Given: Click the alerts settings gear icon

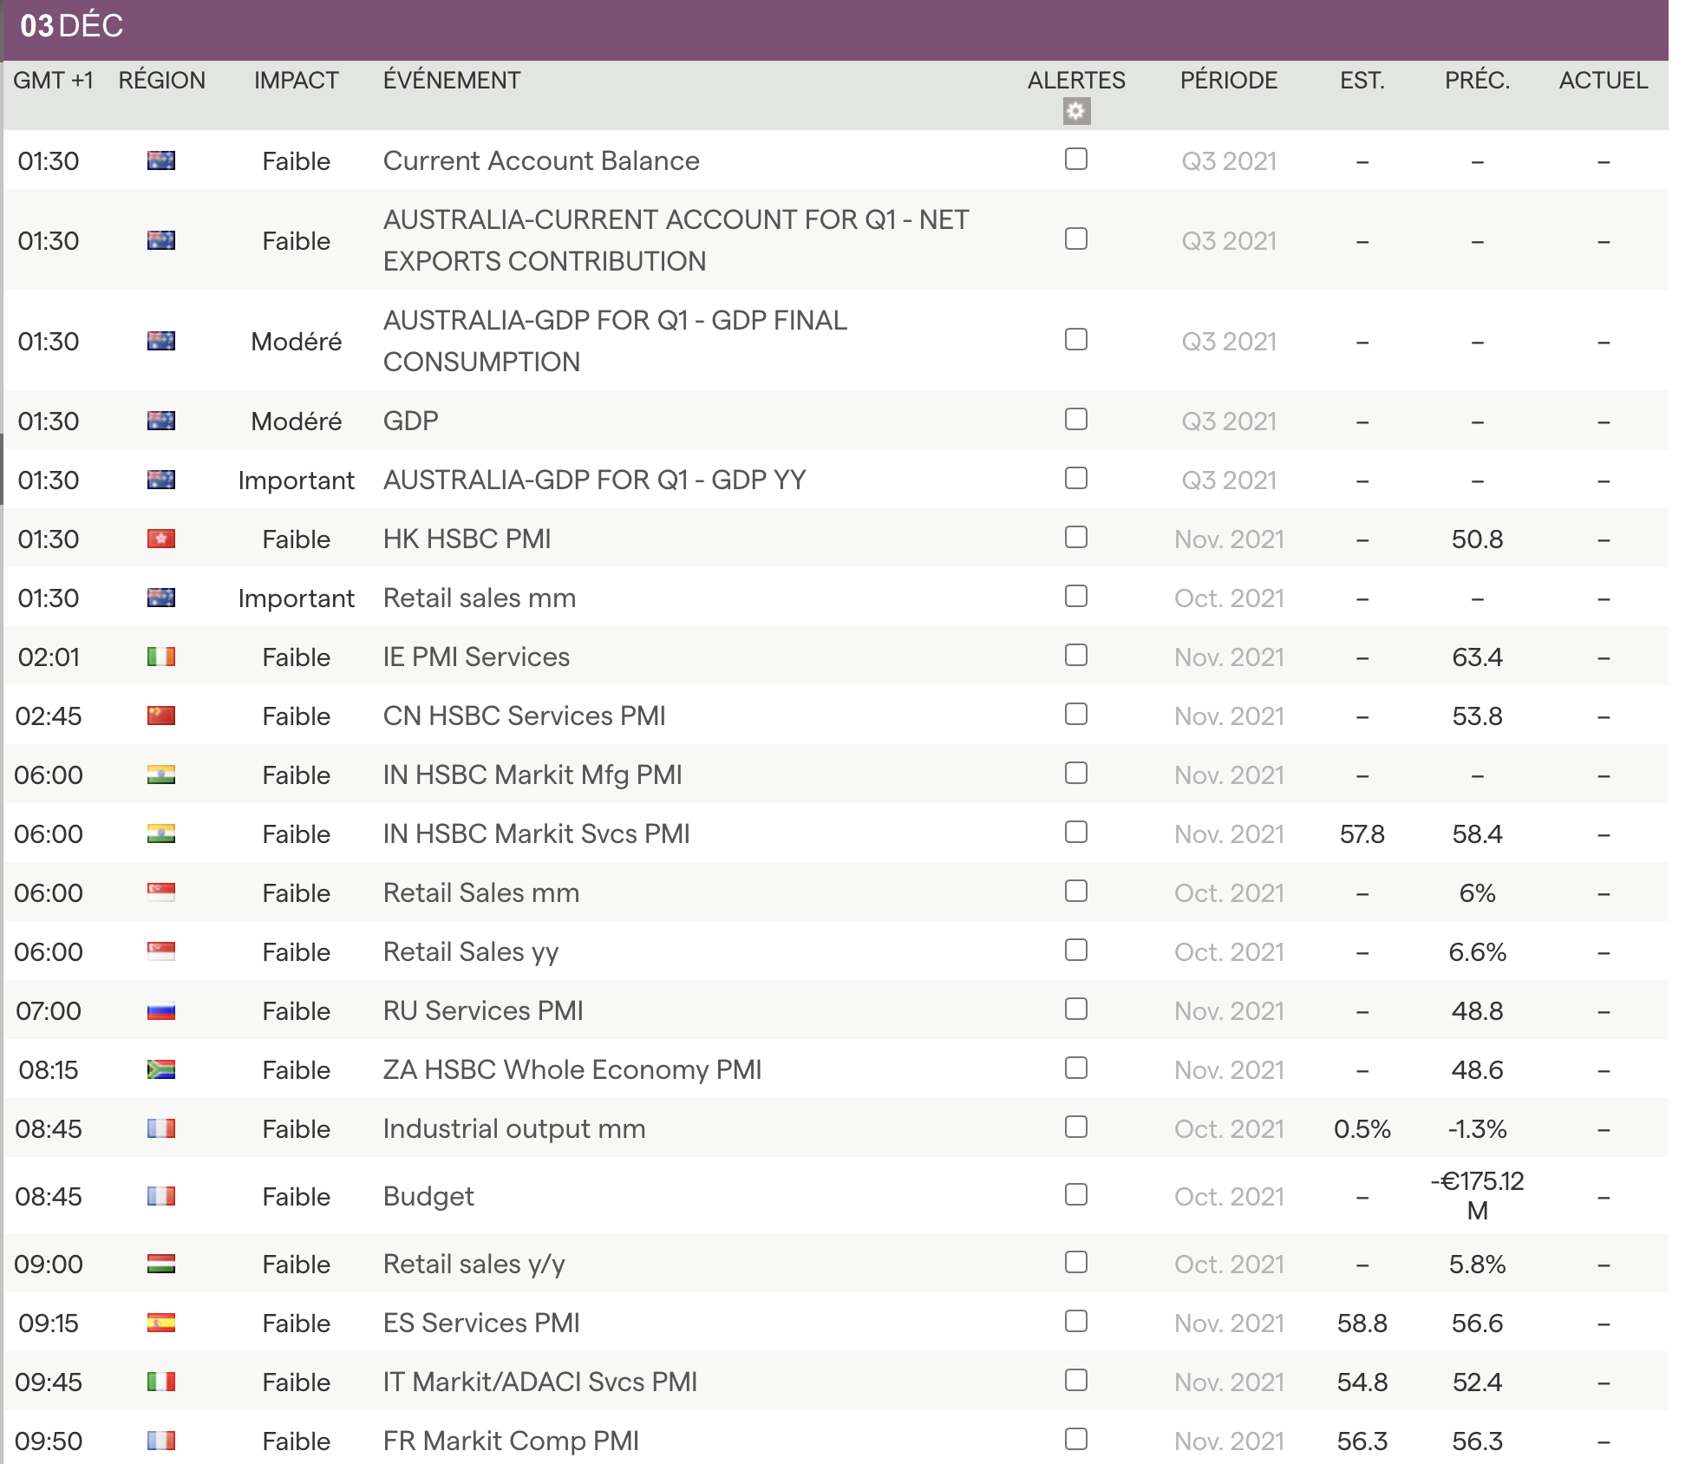Looking at the screenshot, I should (1076, 111).
